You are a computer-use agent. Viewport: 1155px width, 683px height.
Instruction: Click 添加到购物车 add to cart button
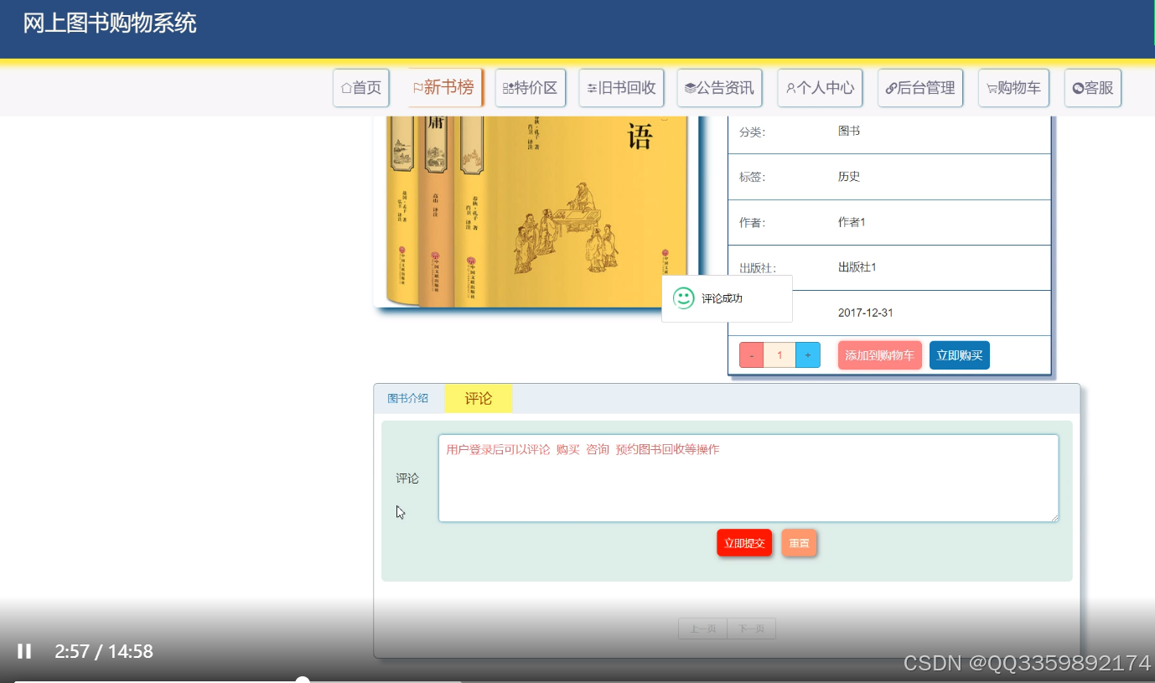pos(880,355)
